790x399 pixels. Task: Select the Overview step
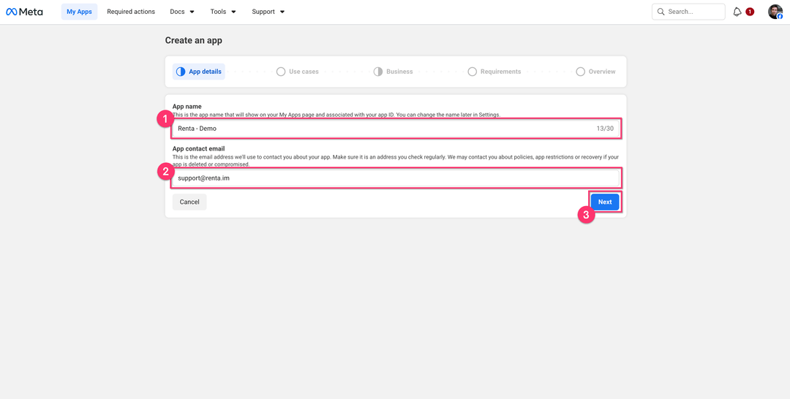coord(595,72)
